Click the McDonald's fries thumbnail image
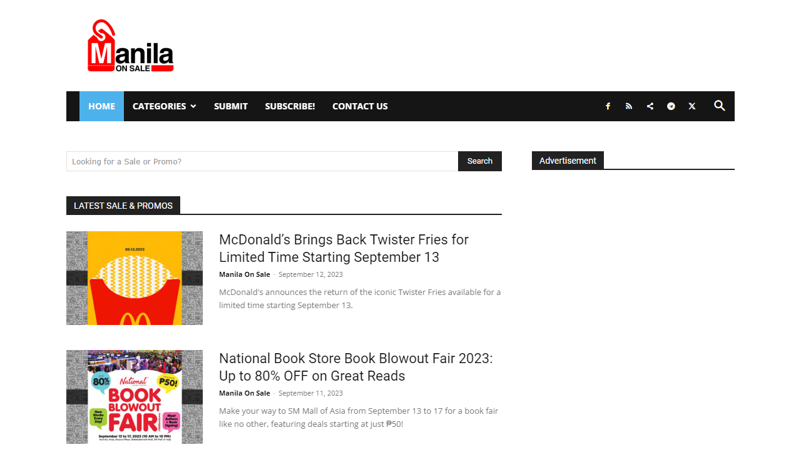 [x=135, y=278]
